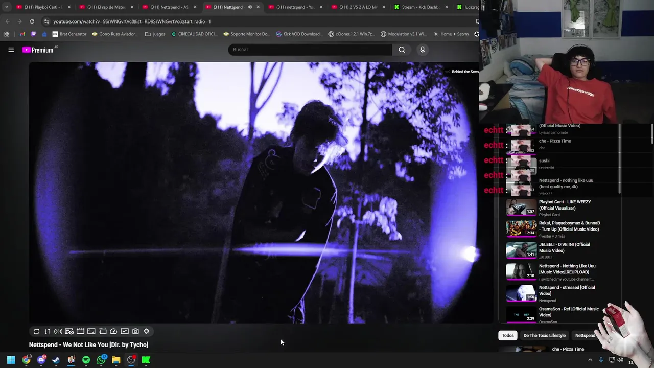Open the YouTube hamburger guide menu
Screen dimensions: 654x368
(11, 50)
